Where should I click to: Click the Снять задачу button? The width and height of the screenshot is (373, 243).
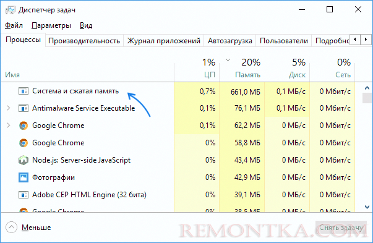pos(341,228)
